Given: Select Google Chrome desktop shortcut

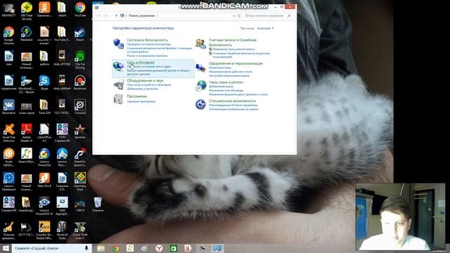Looking at the screenshot, I should tap(8, 36).
